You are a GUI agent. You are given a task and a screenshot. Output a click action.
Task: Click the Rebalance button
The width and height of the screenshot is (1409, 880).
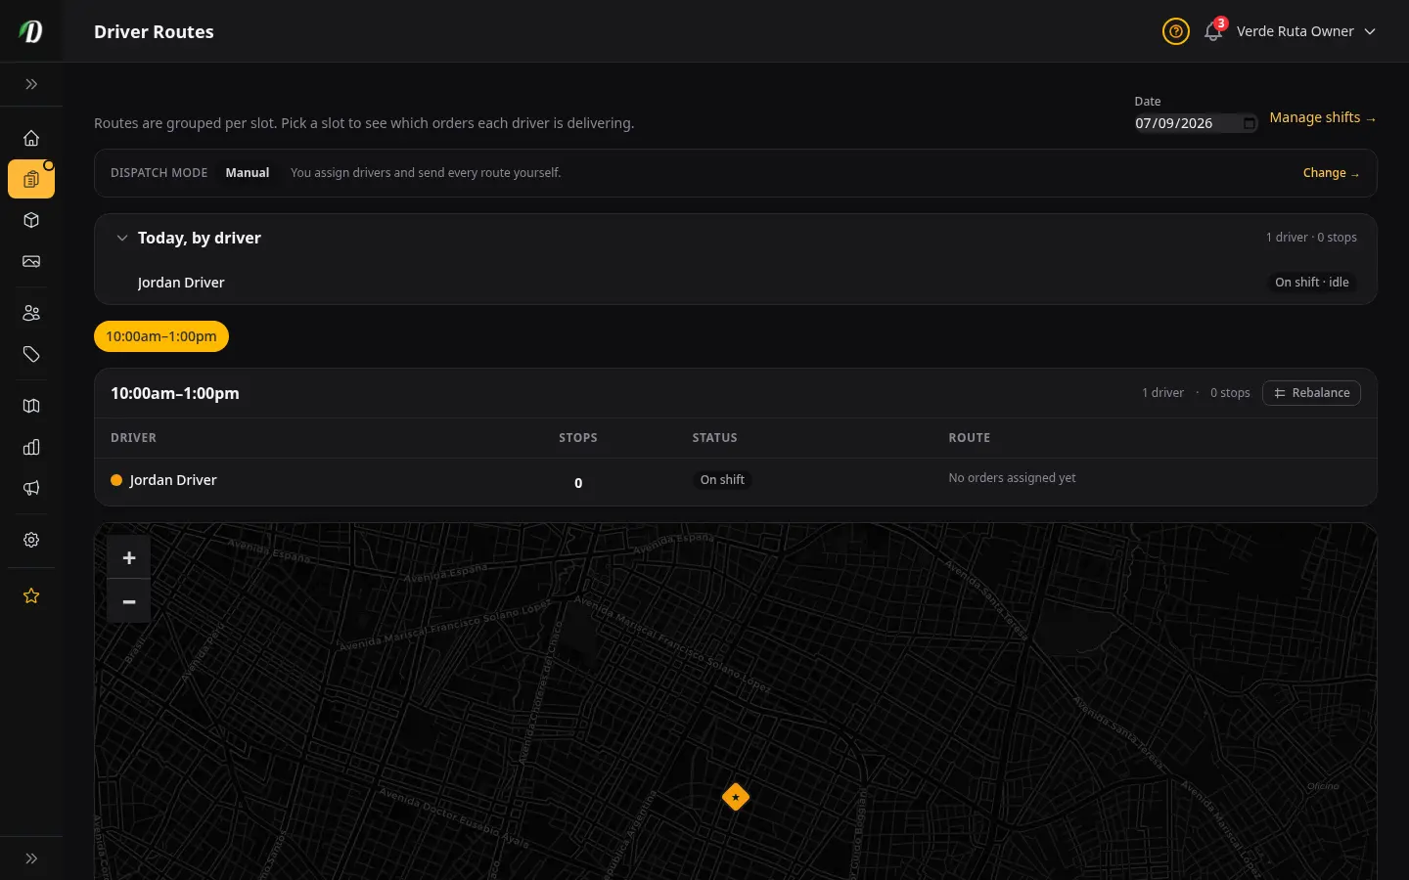point(1311,393)
